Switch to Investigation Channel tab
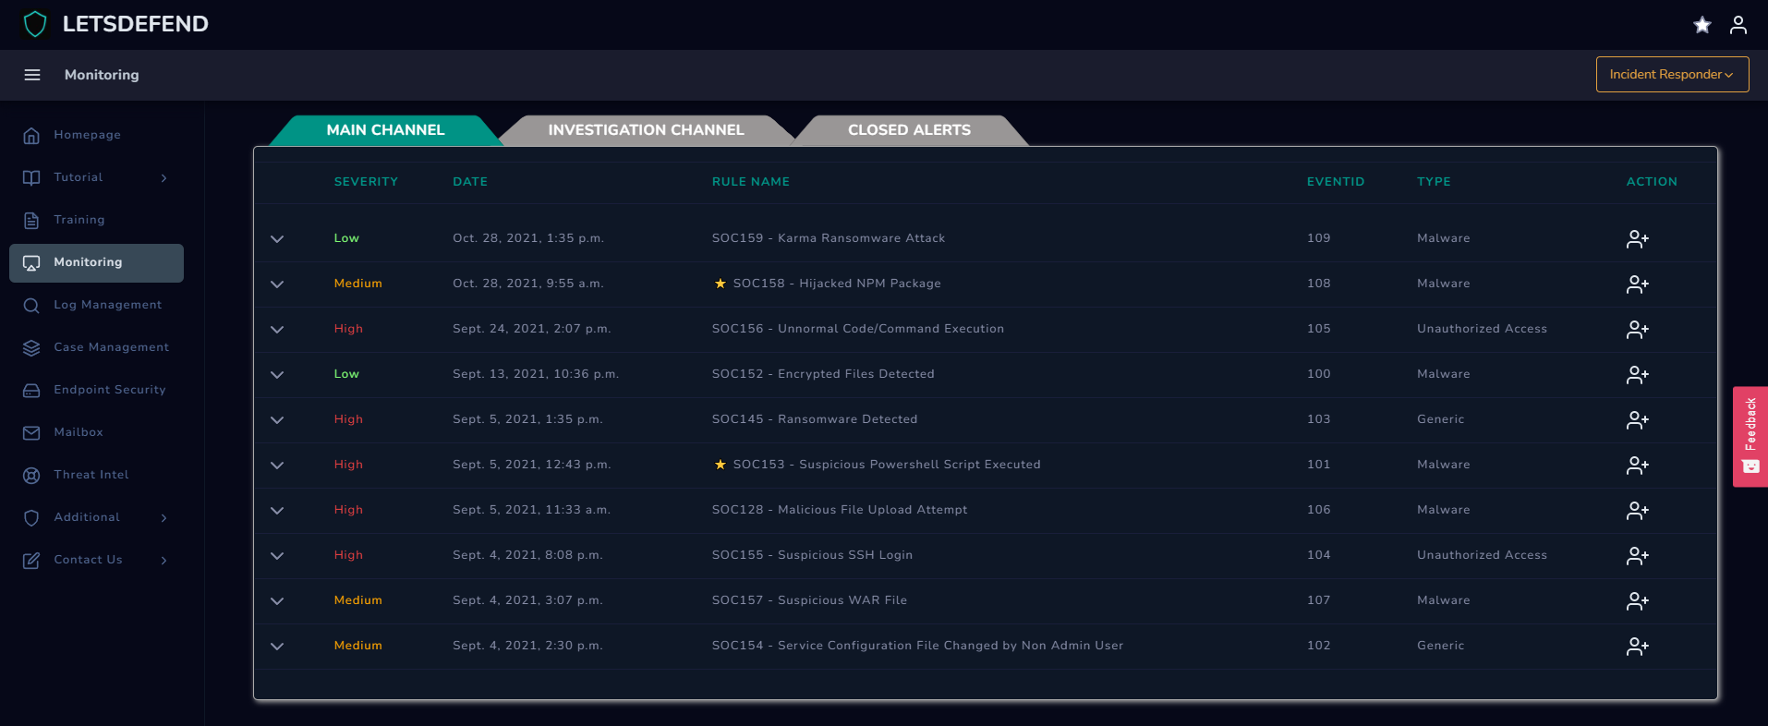The image size is (1768, 726). click(645, 130)
